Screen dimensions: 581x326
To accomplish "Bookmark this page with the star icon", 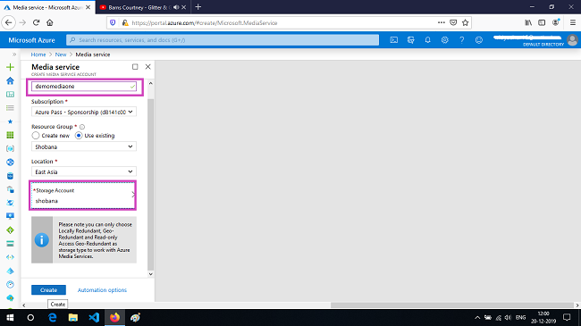I will pos(466,22).
